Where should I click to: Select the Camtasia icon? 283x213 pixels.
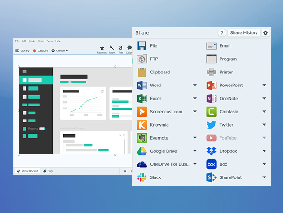point(211,112)
